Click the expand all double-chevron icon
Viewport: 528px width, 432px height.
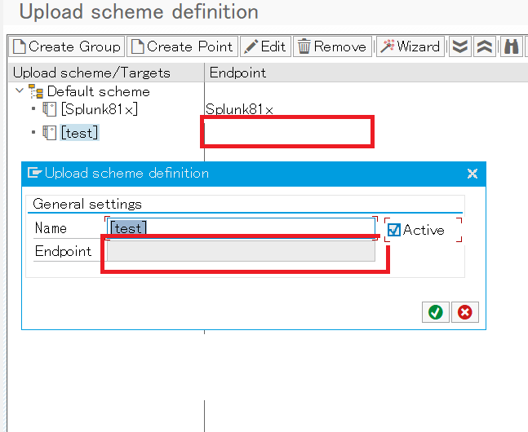pyautogui.click(x=460, y=46)
